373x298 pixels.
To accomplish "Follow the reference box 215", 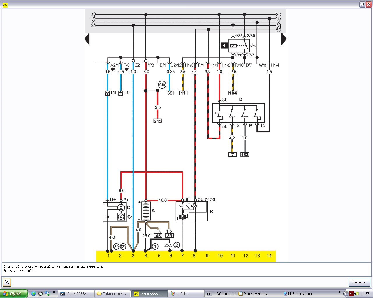I will 158,121.
